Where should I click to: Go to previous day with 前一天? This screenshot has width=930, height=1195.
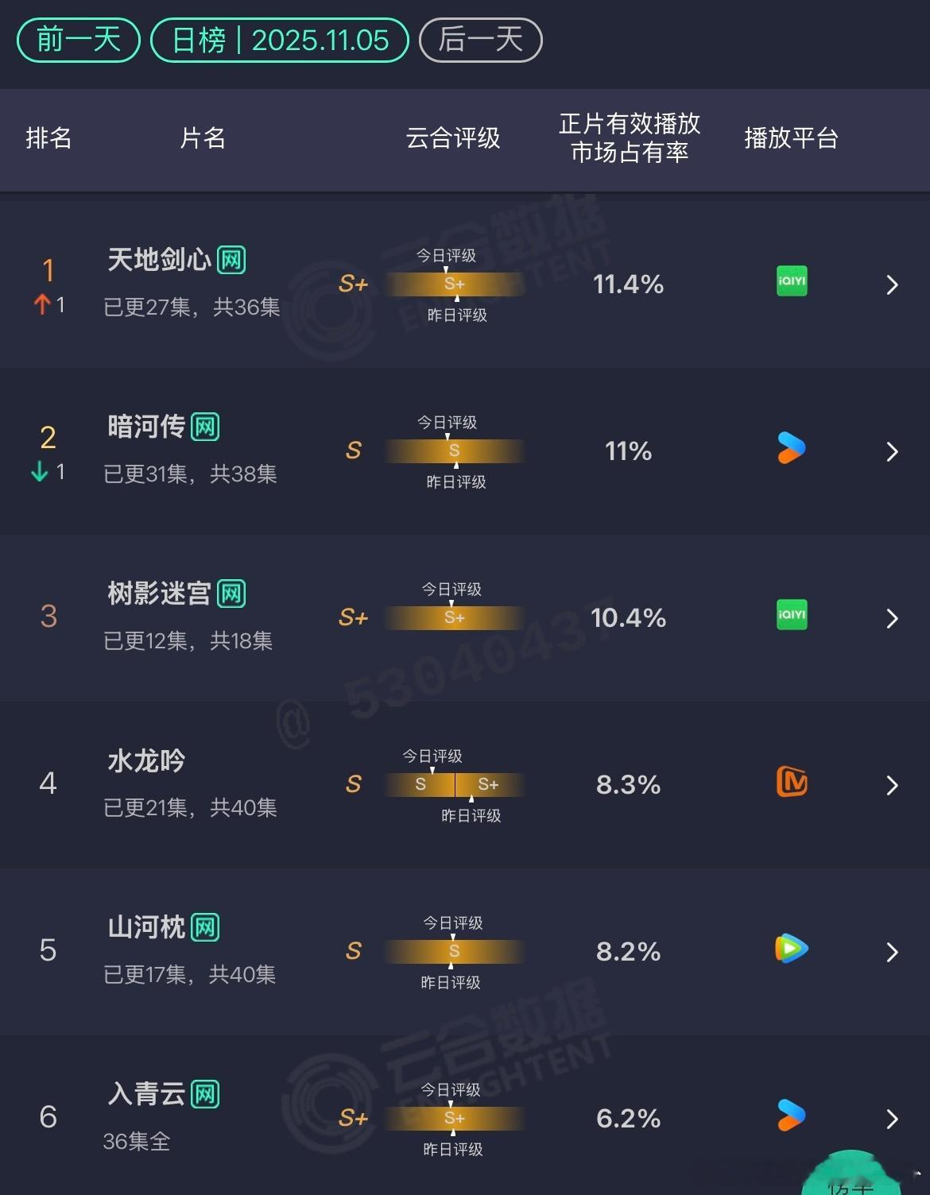(79, 40)
